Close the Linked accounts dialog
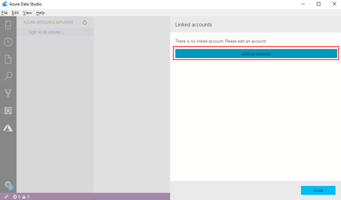Image resolution: width=341 pixels, height=200 pixels. [x=318, y=190]
